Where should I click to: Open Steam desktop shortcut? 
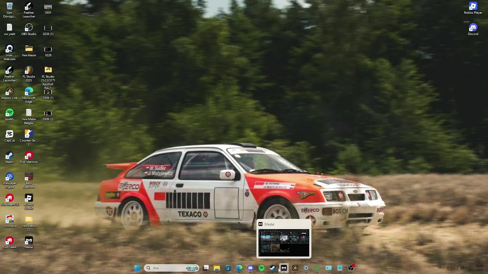[x=10, y=158]
